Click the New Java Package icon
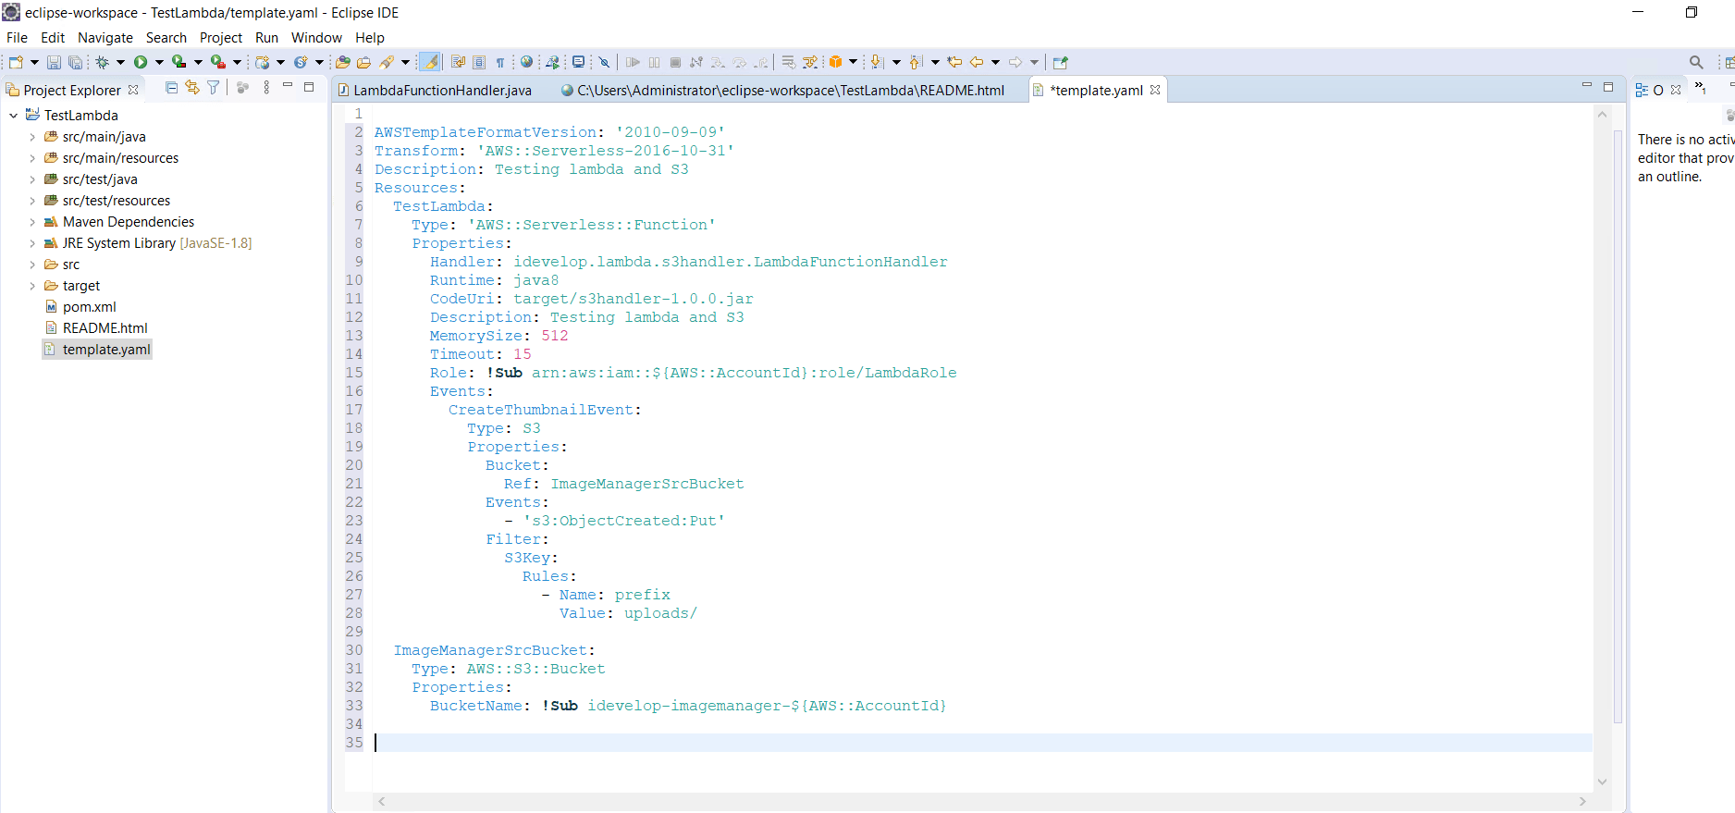Viewport: 1735px width, 813px height. coord(263,62)
